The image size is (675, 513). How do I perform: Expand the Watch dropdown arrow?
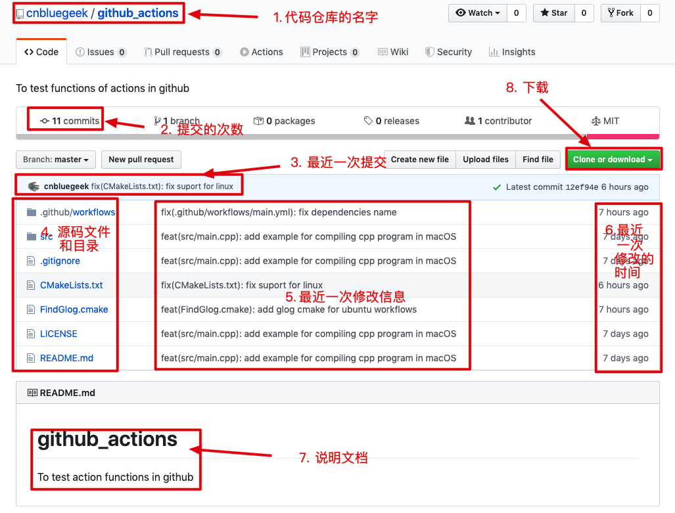point(498,12)
